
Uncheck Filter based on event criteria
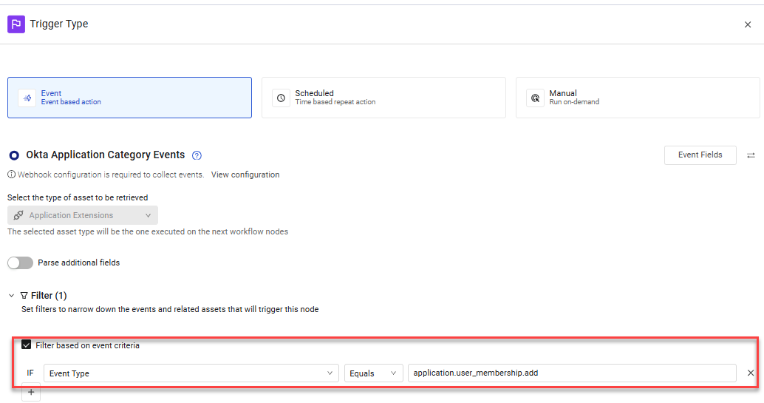pyautogui.click(x=27, y=345)
